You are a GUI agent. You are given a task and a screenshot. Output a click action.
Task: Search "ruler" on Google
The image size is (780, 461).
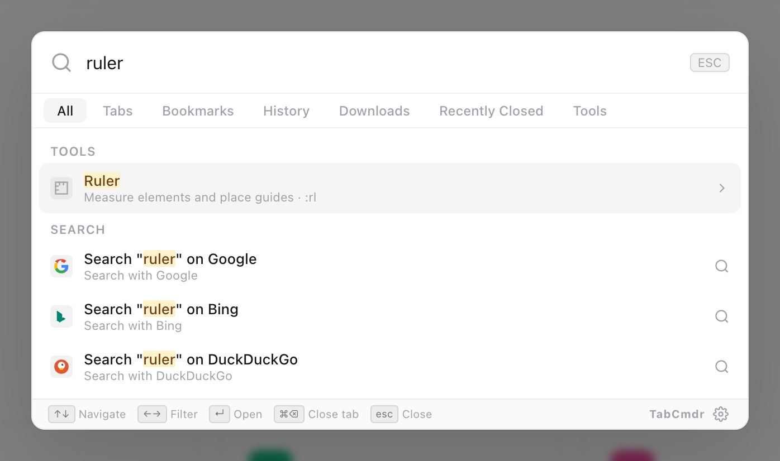coord(390,266)
